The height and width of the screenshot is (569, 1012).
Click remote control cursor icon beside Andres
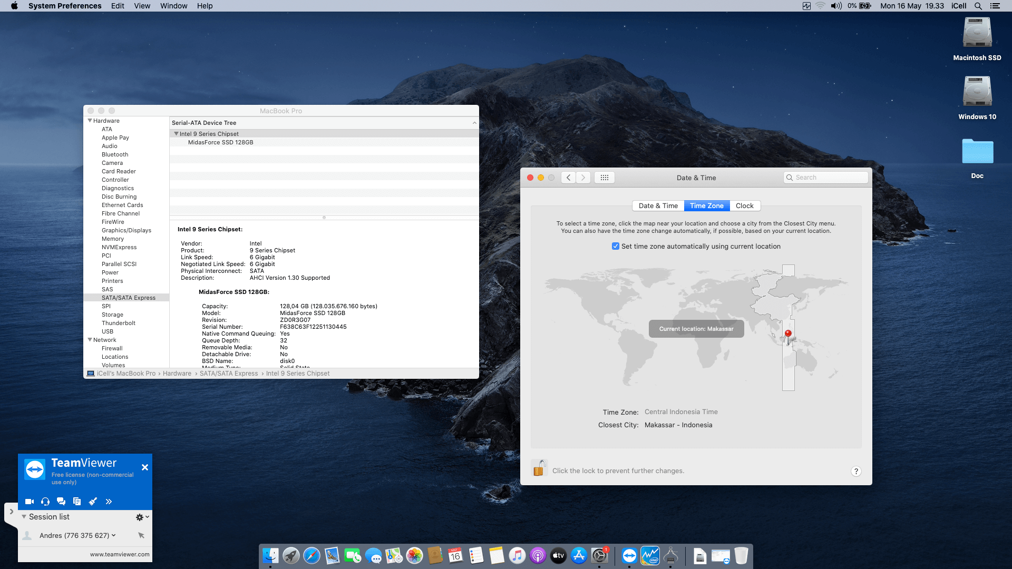point(141,535)
